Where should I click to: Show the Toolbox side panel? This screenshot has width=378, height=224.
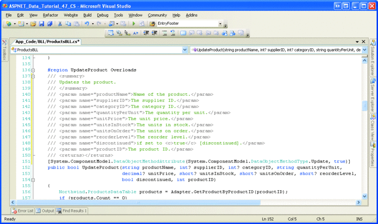(x=5, y=50)
